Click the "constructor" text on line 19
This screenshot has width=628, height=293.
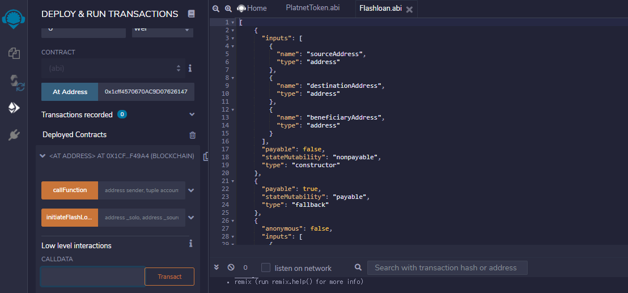pyautogui.click(x=315, y=165)
